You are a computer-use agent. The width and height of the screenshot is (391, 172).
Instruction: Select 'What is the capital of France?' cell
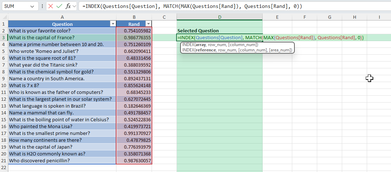tap(62, 37)
